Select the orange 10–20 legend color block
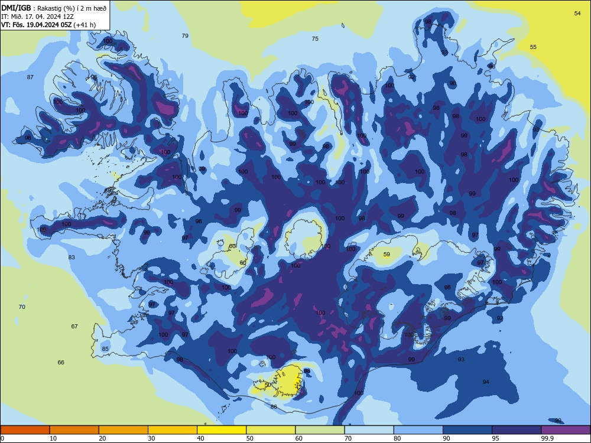The image size is (591, 443). click(x=74, y=430)
